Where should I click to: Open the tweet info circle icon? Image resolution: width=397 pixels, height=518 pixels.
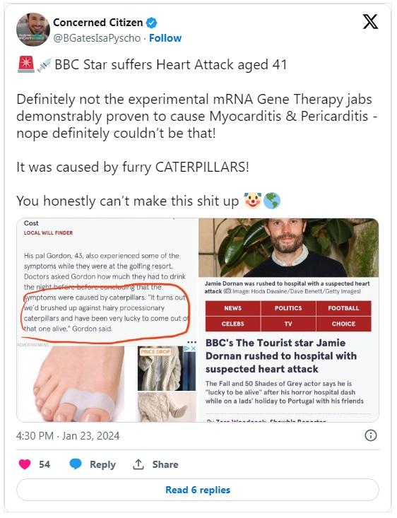pos(371,435)
